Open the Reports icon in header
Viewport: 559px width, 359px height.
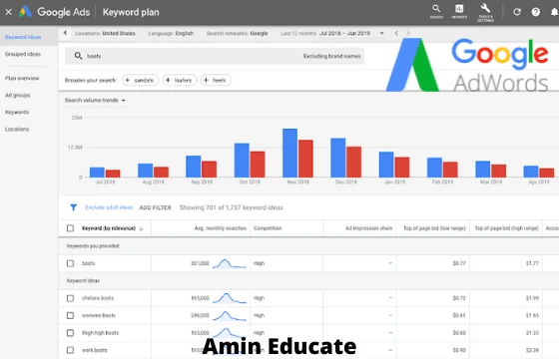pos(459,11)
